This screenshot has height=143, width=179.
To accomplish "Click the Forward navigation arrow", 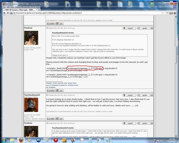I will point(8,13).
